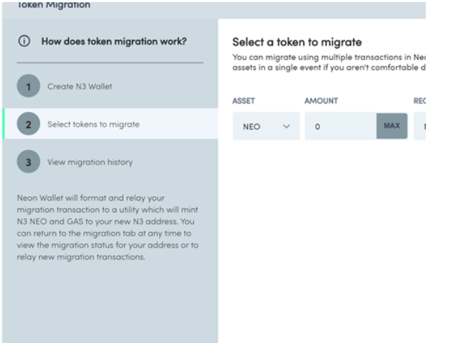Viewport: 449px width, 343px height.
Task: Click the AMOUNT column label
Action: 321,101
